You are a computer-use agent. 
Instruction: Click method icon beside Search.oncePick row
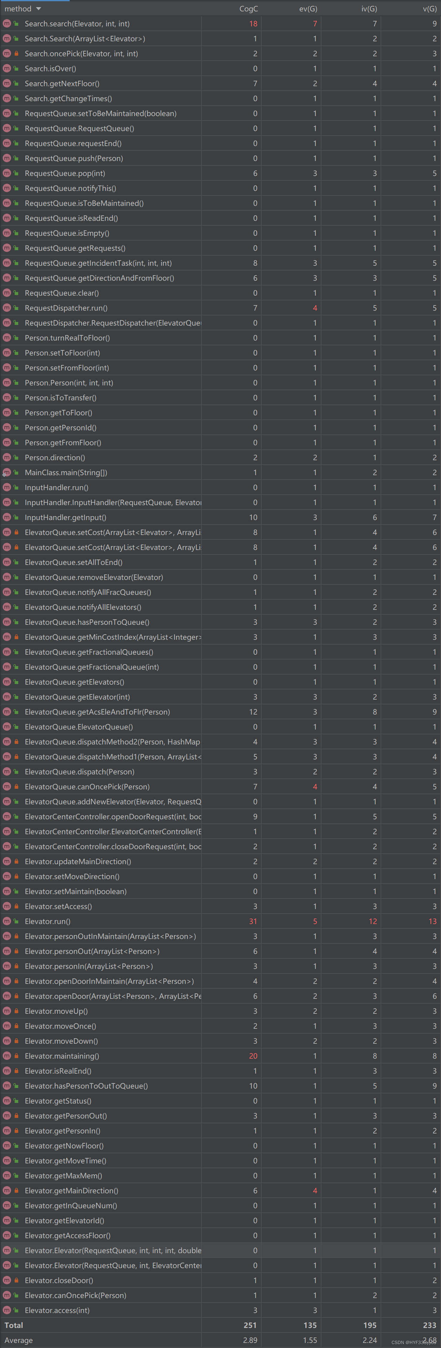pos(7,53)
